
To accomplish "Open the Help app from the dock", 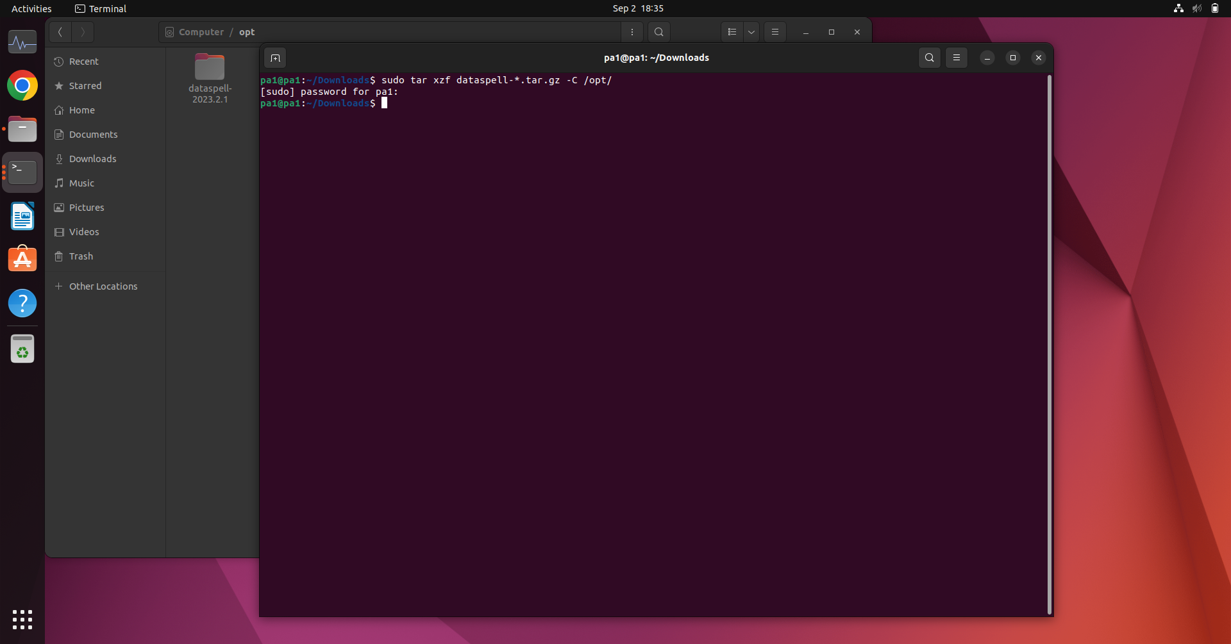I will [22, 303].
